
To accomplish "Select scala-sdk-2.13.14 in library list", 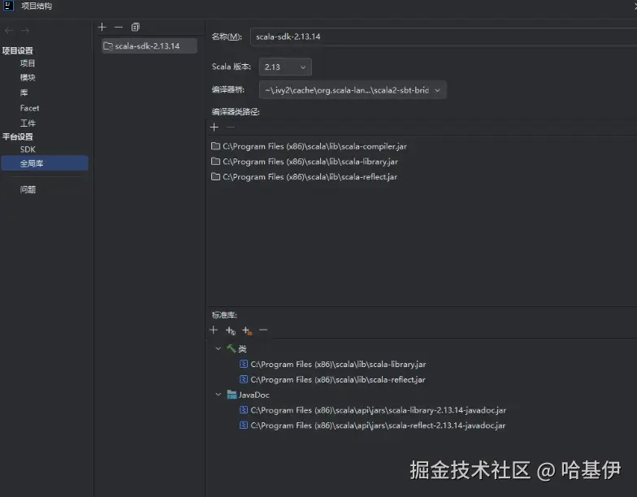I will tap(149, 46).
